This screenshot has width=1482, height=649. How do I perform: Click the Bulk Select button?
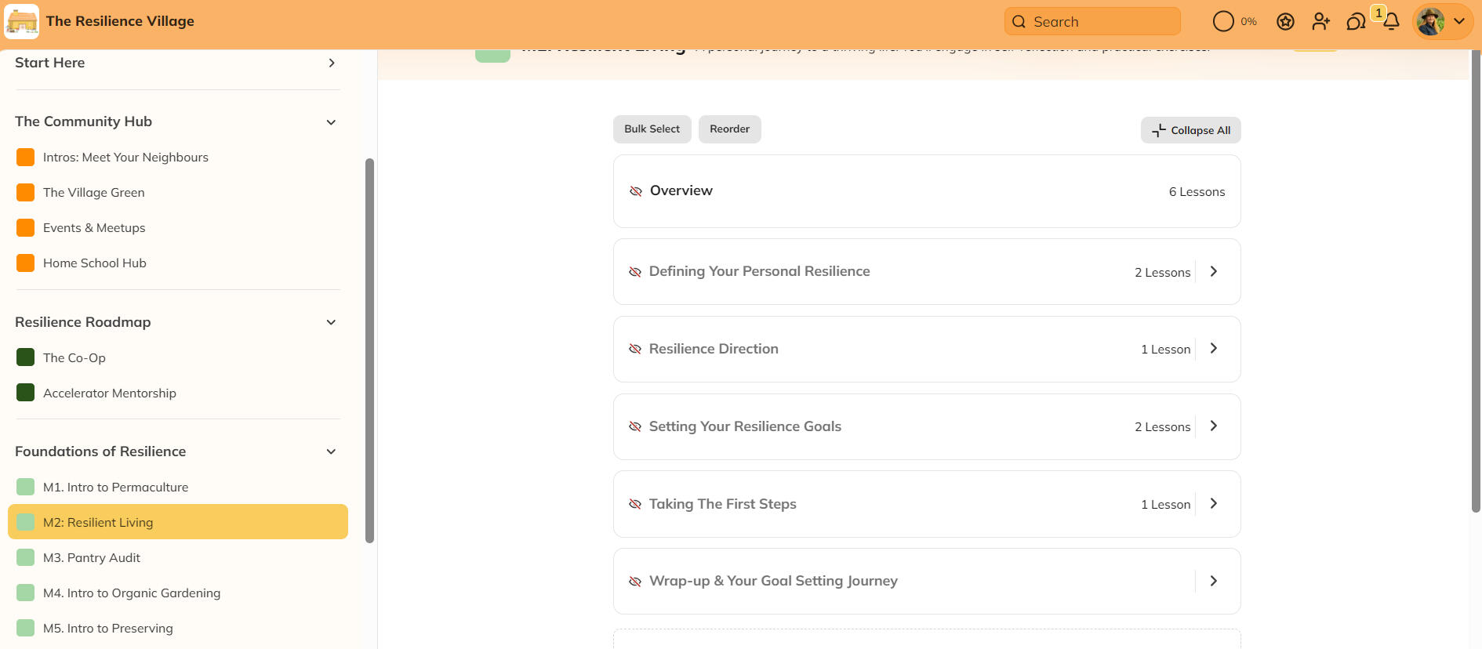click(652, 129)
